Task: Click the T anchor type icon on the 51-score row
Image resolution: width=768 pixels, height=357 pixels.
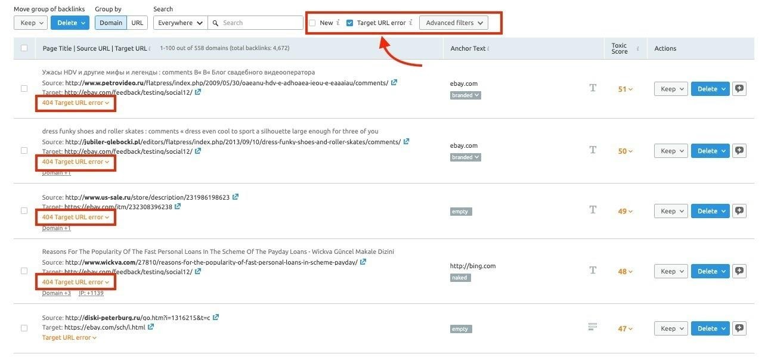Action: (x=593, y=88)
